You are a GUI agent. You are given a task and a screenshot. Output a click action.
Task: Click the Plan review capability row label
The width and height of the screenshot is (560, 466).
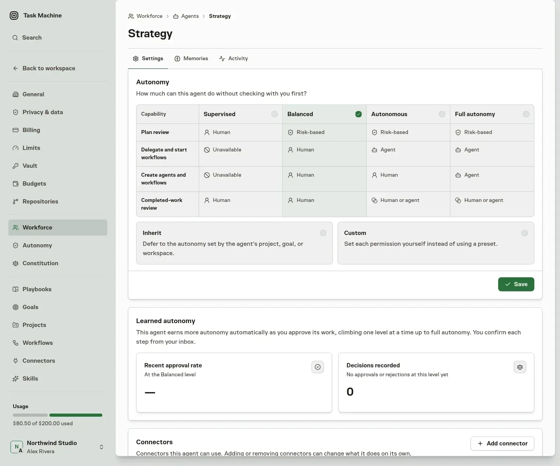point(155,132)
